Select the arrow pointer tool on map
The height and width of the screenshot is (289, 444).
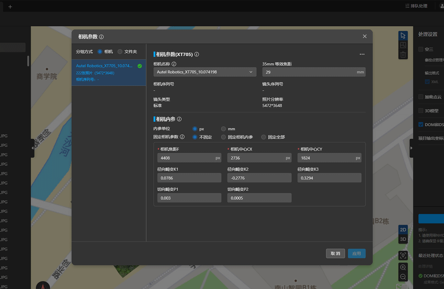click(403, 36)
